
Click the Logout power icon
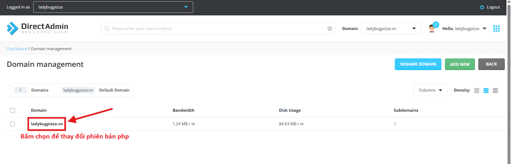(x=482, y=7)
